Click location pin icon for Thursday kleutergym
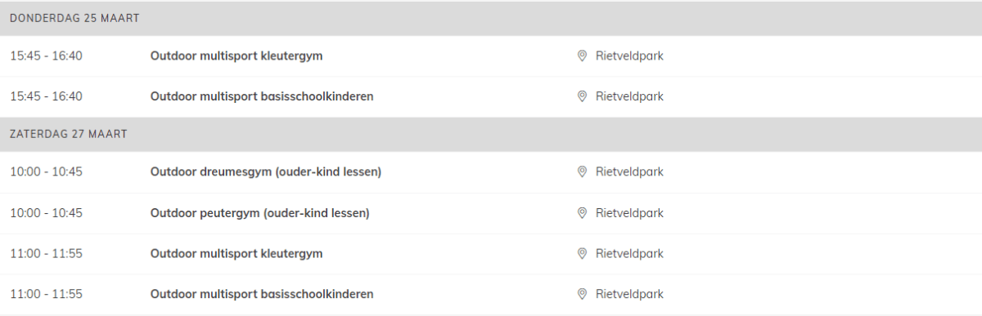982x316 pixels. pyautogui.click(x=582, y=56)
